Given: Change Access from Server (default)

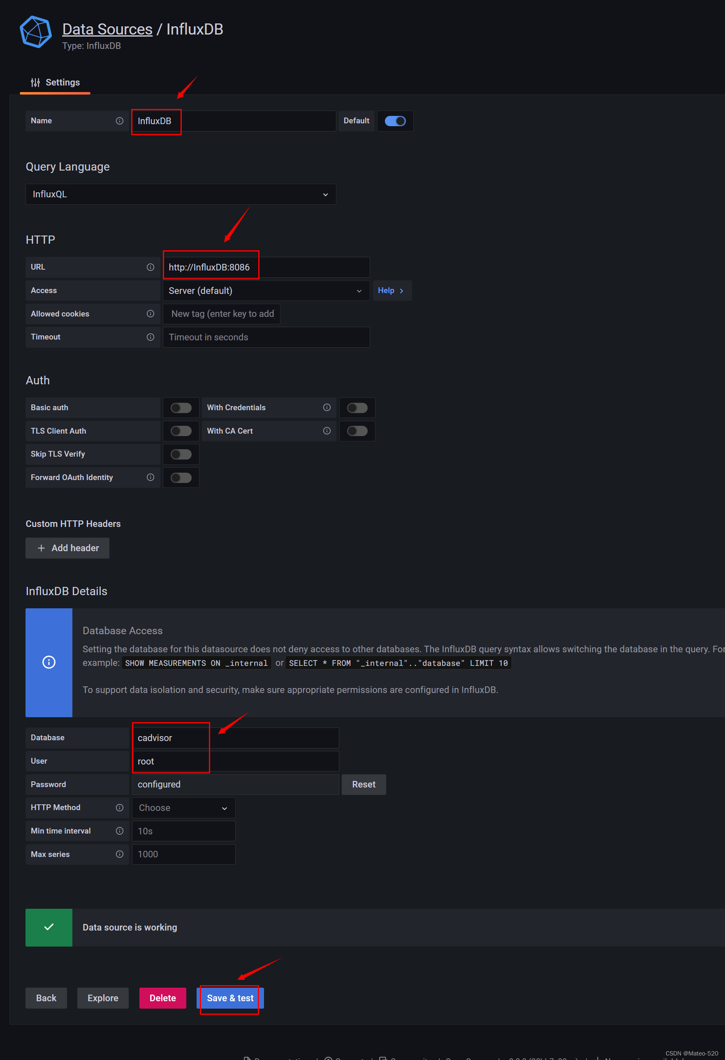Looking at the screenshot, I should (266, 291).
